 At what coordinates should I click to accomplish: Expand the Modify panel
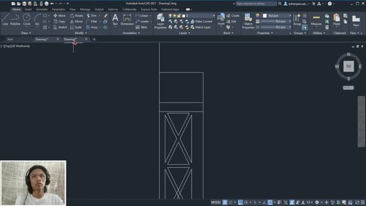point(81,33)
